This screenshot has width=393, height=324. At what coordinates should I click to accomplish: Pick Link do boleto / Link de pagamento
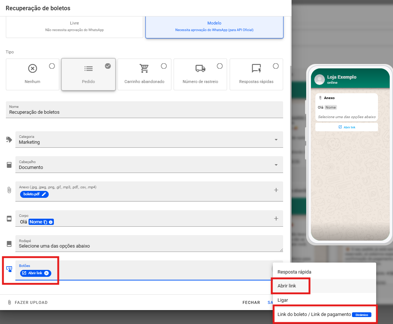point(314,314)
